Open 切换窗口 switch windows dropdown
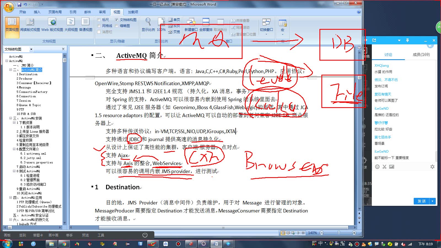This screenshot has width=441, height=248. [266, 26]
